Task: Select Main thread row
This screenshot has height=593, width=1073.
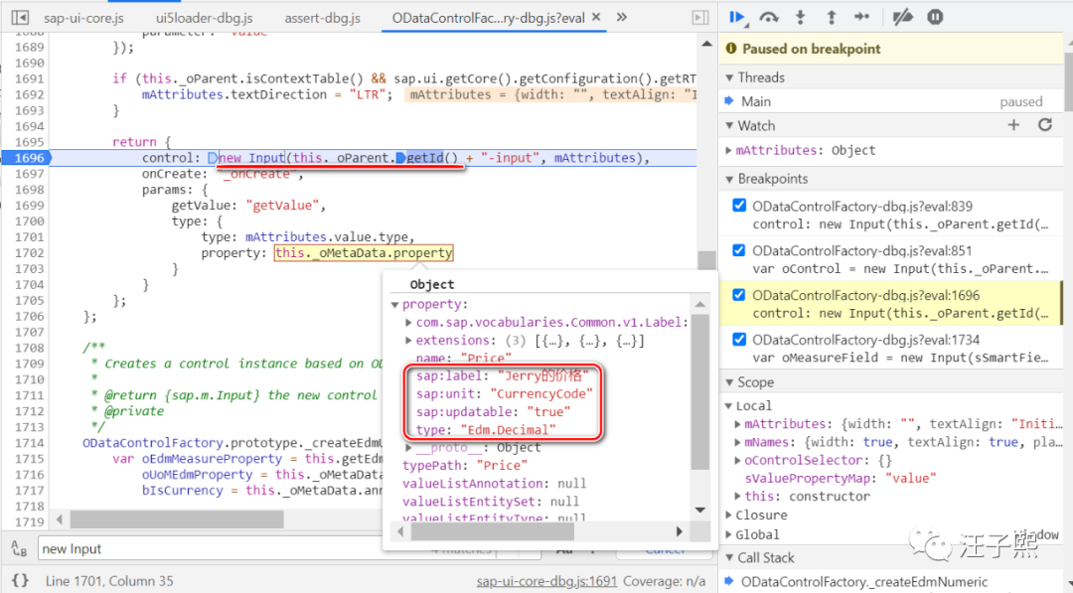Action: click(891, 101)
